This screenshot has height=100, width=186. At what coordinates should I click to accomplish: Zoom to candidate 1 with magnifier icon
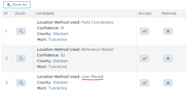pyautogui.click(x=21, y=31)
